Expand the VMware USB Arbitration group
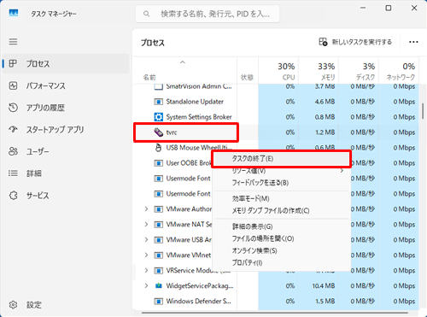This screenshot has height=317, width=427. (146, 240)
